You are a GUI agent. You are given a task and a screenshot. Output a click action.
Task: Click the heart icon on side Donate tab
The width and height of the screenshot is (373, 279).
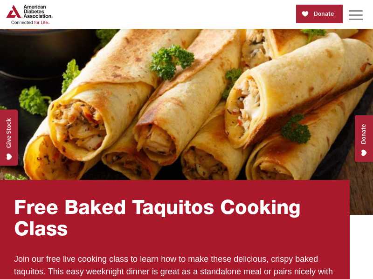coord(364,153)
